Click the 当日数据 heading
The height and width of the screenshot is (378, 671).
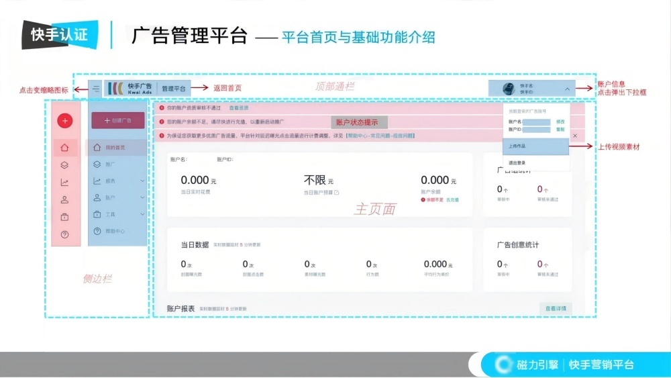tap(195, 245)
